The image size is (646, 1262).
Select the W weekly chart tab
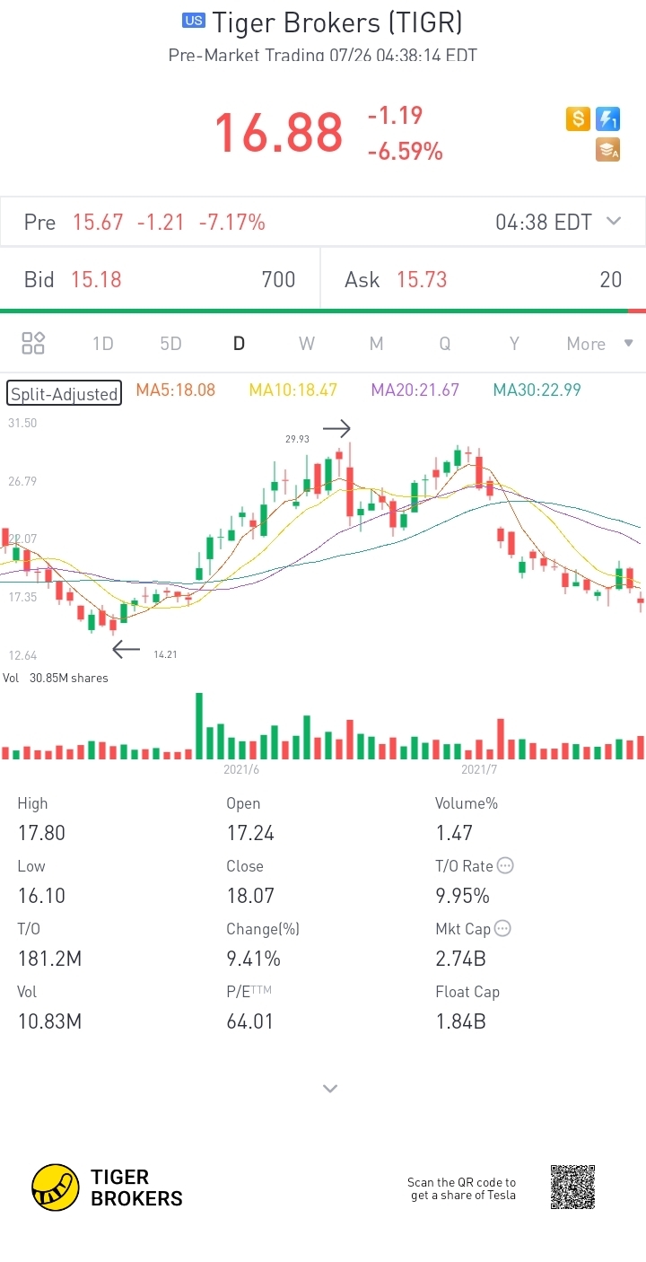coord(307,344)
